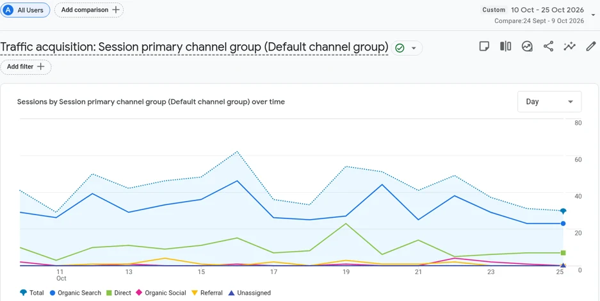Toggle the Direct series in legend
Viewport: 600px width, 301px height.
pyautogui.click(x=118, y=293)
